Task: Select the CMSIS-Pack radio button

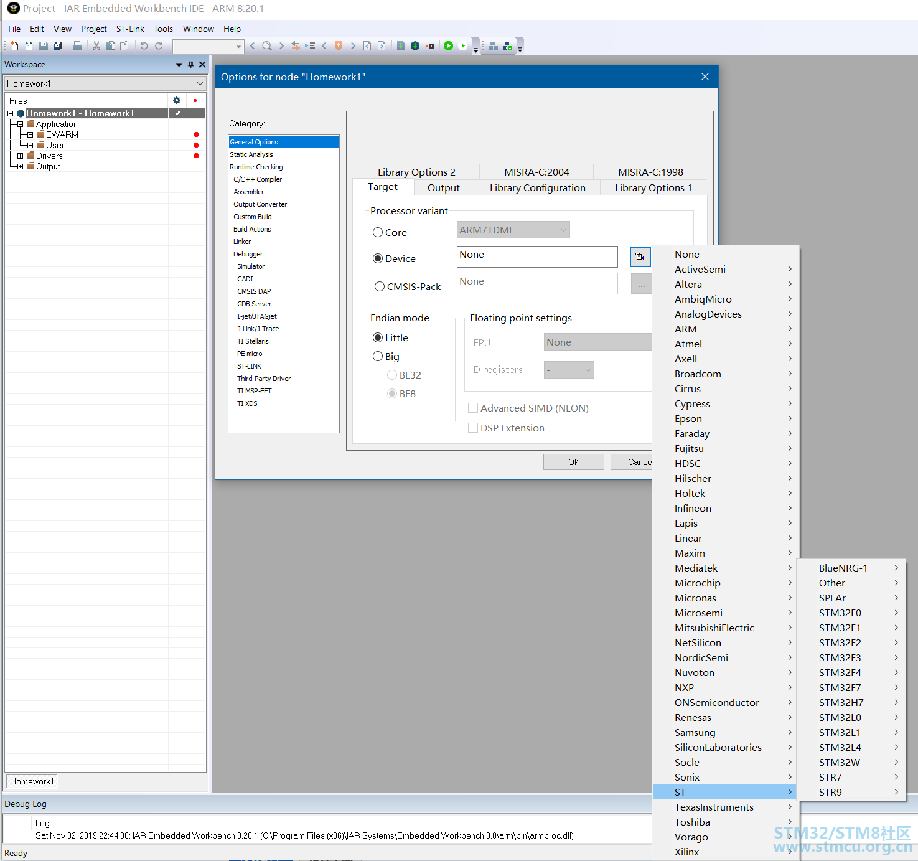Action: pos(380,286)
